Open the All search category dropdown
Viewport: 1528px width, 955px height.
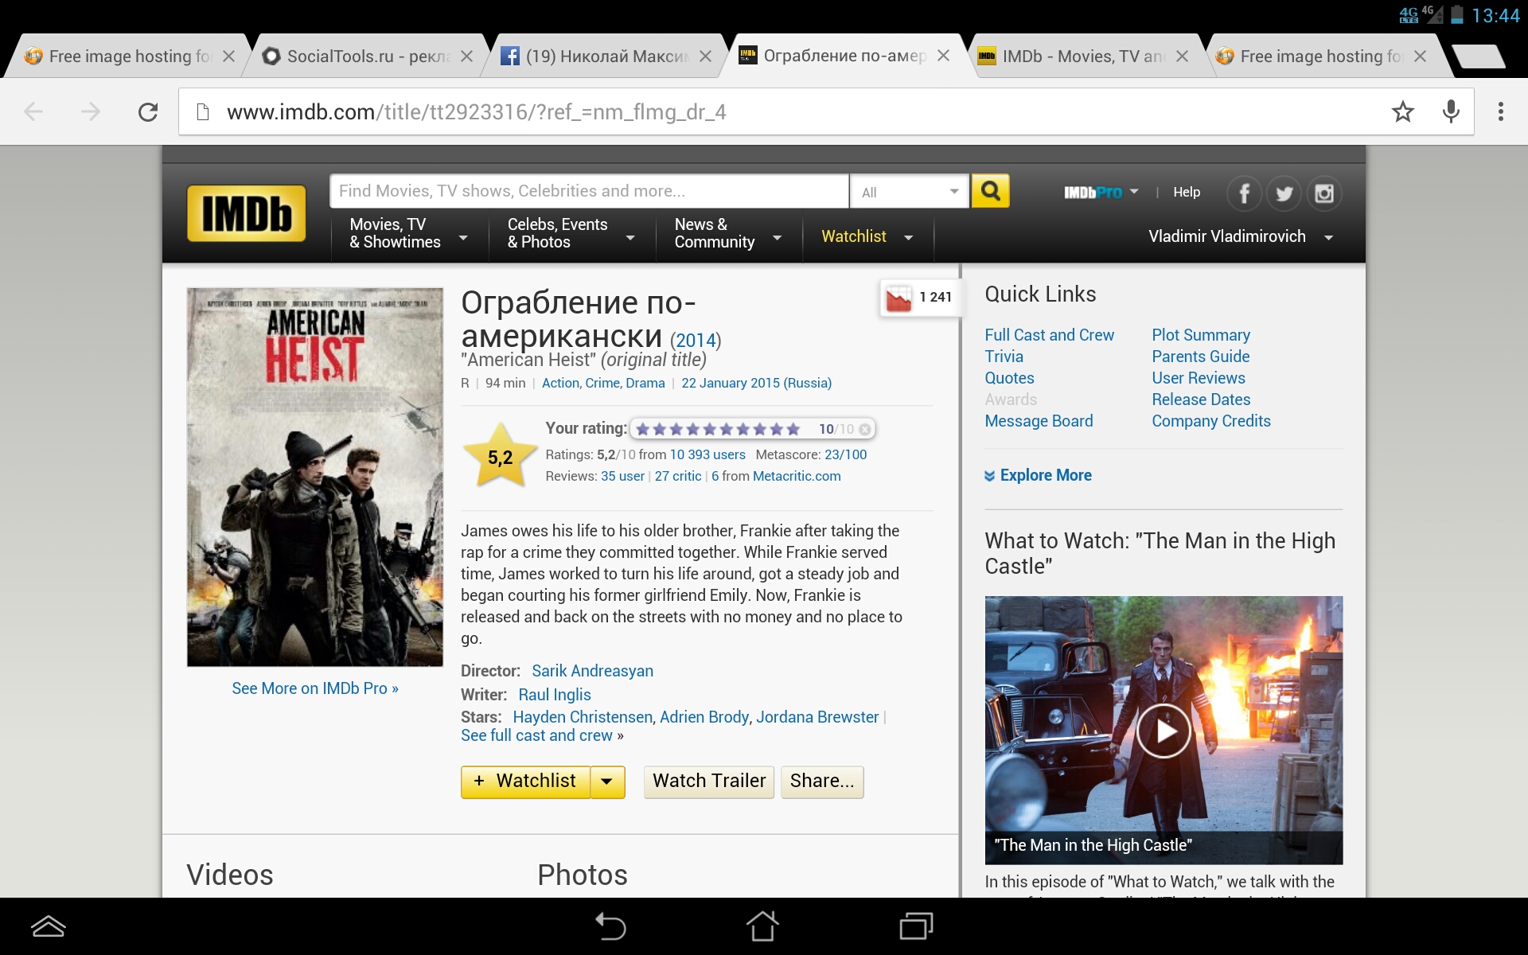point(910,192)
